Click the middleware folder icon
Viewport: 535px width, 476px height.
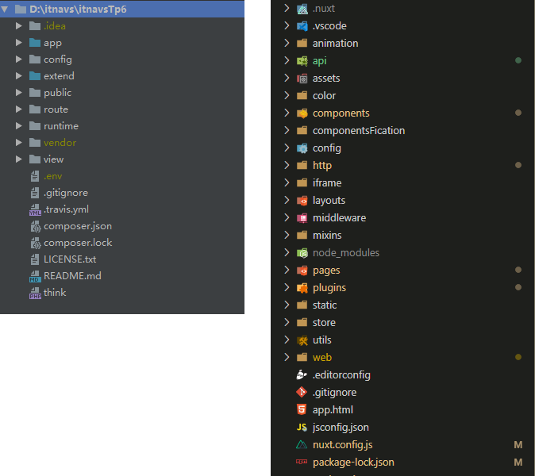[302, 218]
